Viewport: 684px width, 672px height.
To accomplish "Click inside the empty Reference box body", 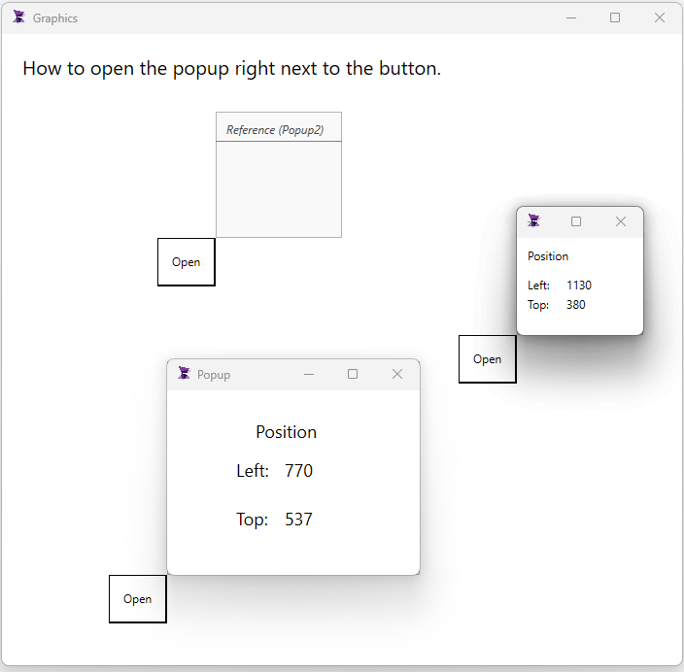I will pos(279,189).
